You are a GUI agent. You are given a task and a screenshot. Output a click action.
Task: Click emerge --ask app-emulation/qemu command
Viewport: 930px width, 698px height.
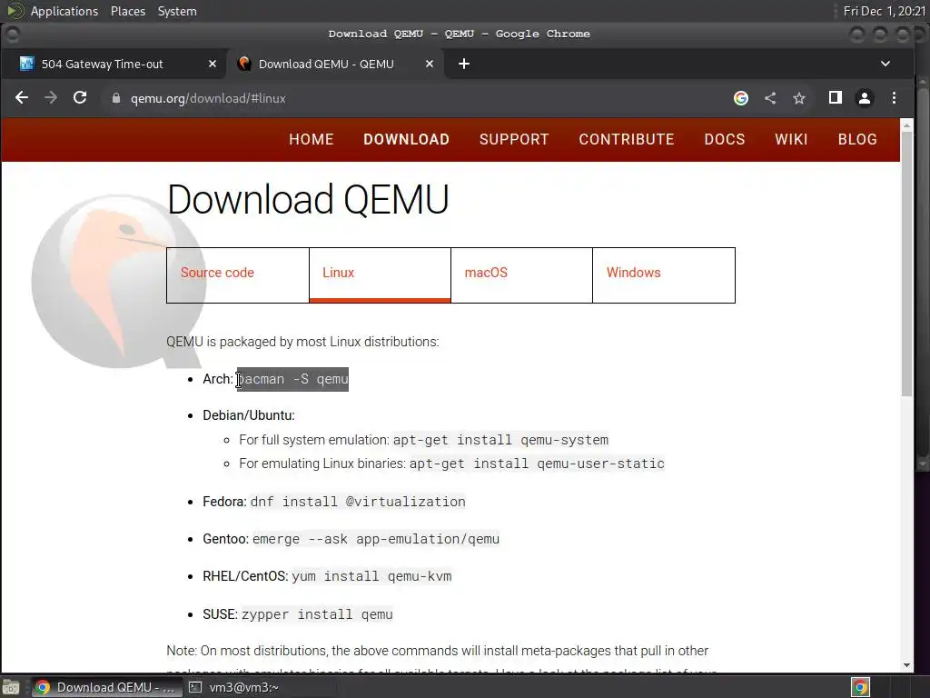pos(376,539)
